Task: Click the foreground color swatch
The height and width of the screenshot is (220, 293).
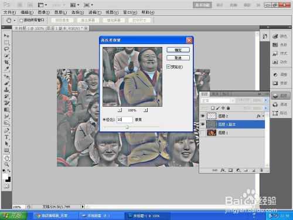Action: 5,177
